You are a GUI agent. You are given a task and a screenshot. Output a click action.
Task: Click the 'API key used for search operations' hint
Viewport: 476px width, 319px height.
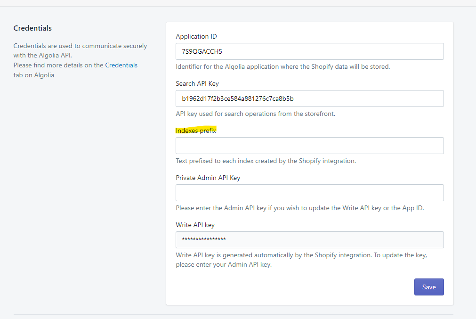click(x=255, y=114)
